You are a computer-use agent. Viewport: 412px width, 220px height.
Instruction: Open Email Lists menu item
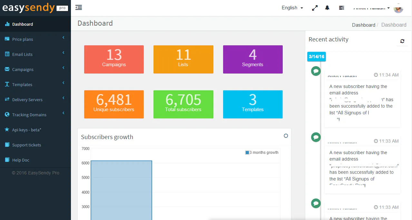[35, 54]
